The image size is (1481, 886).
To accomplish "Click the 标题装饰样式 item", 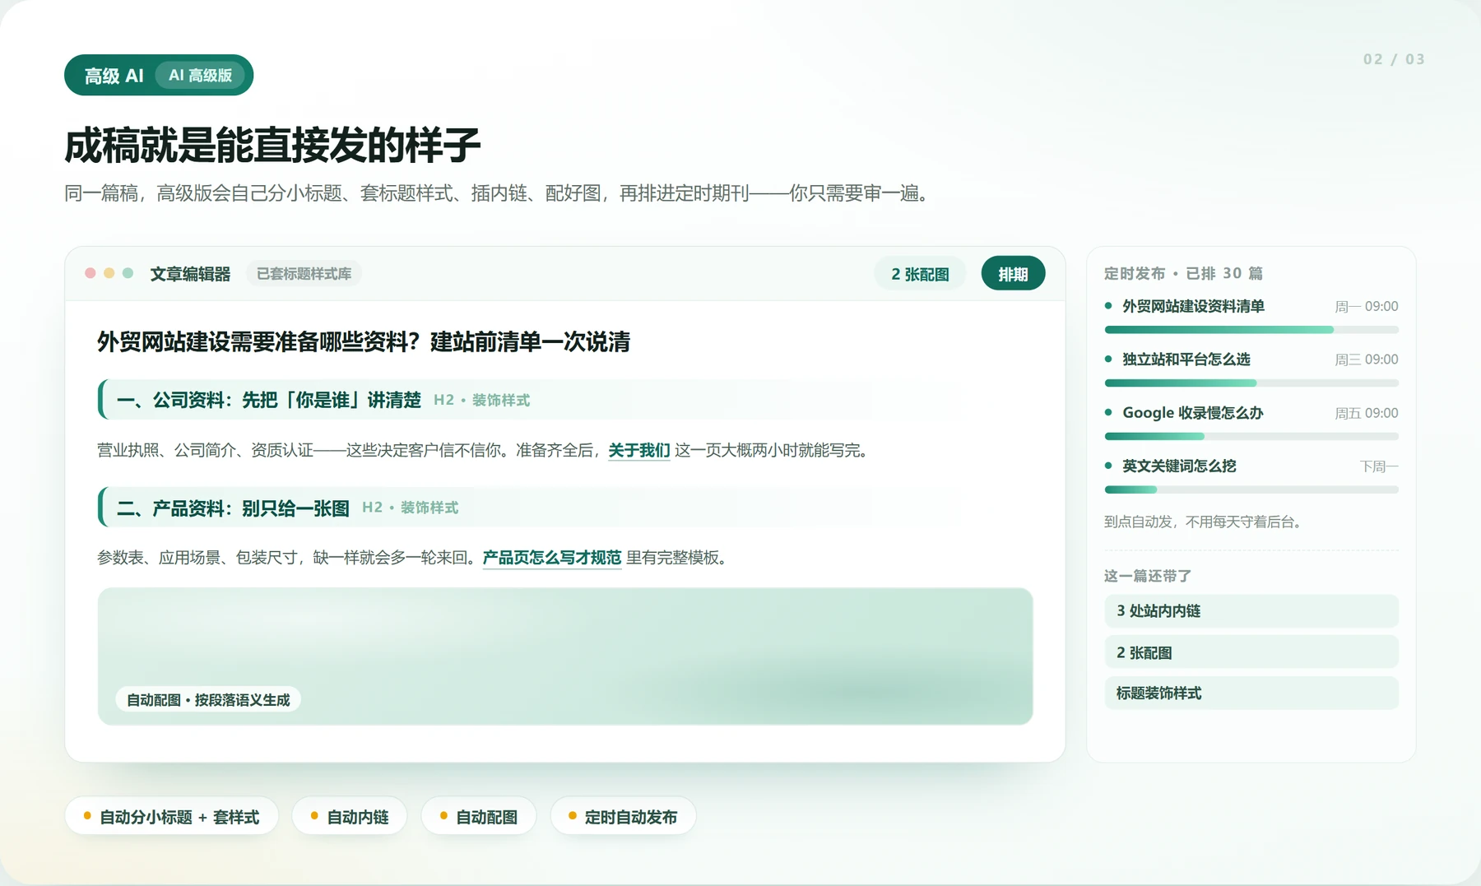I will click(x=1251, y=693).
